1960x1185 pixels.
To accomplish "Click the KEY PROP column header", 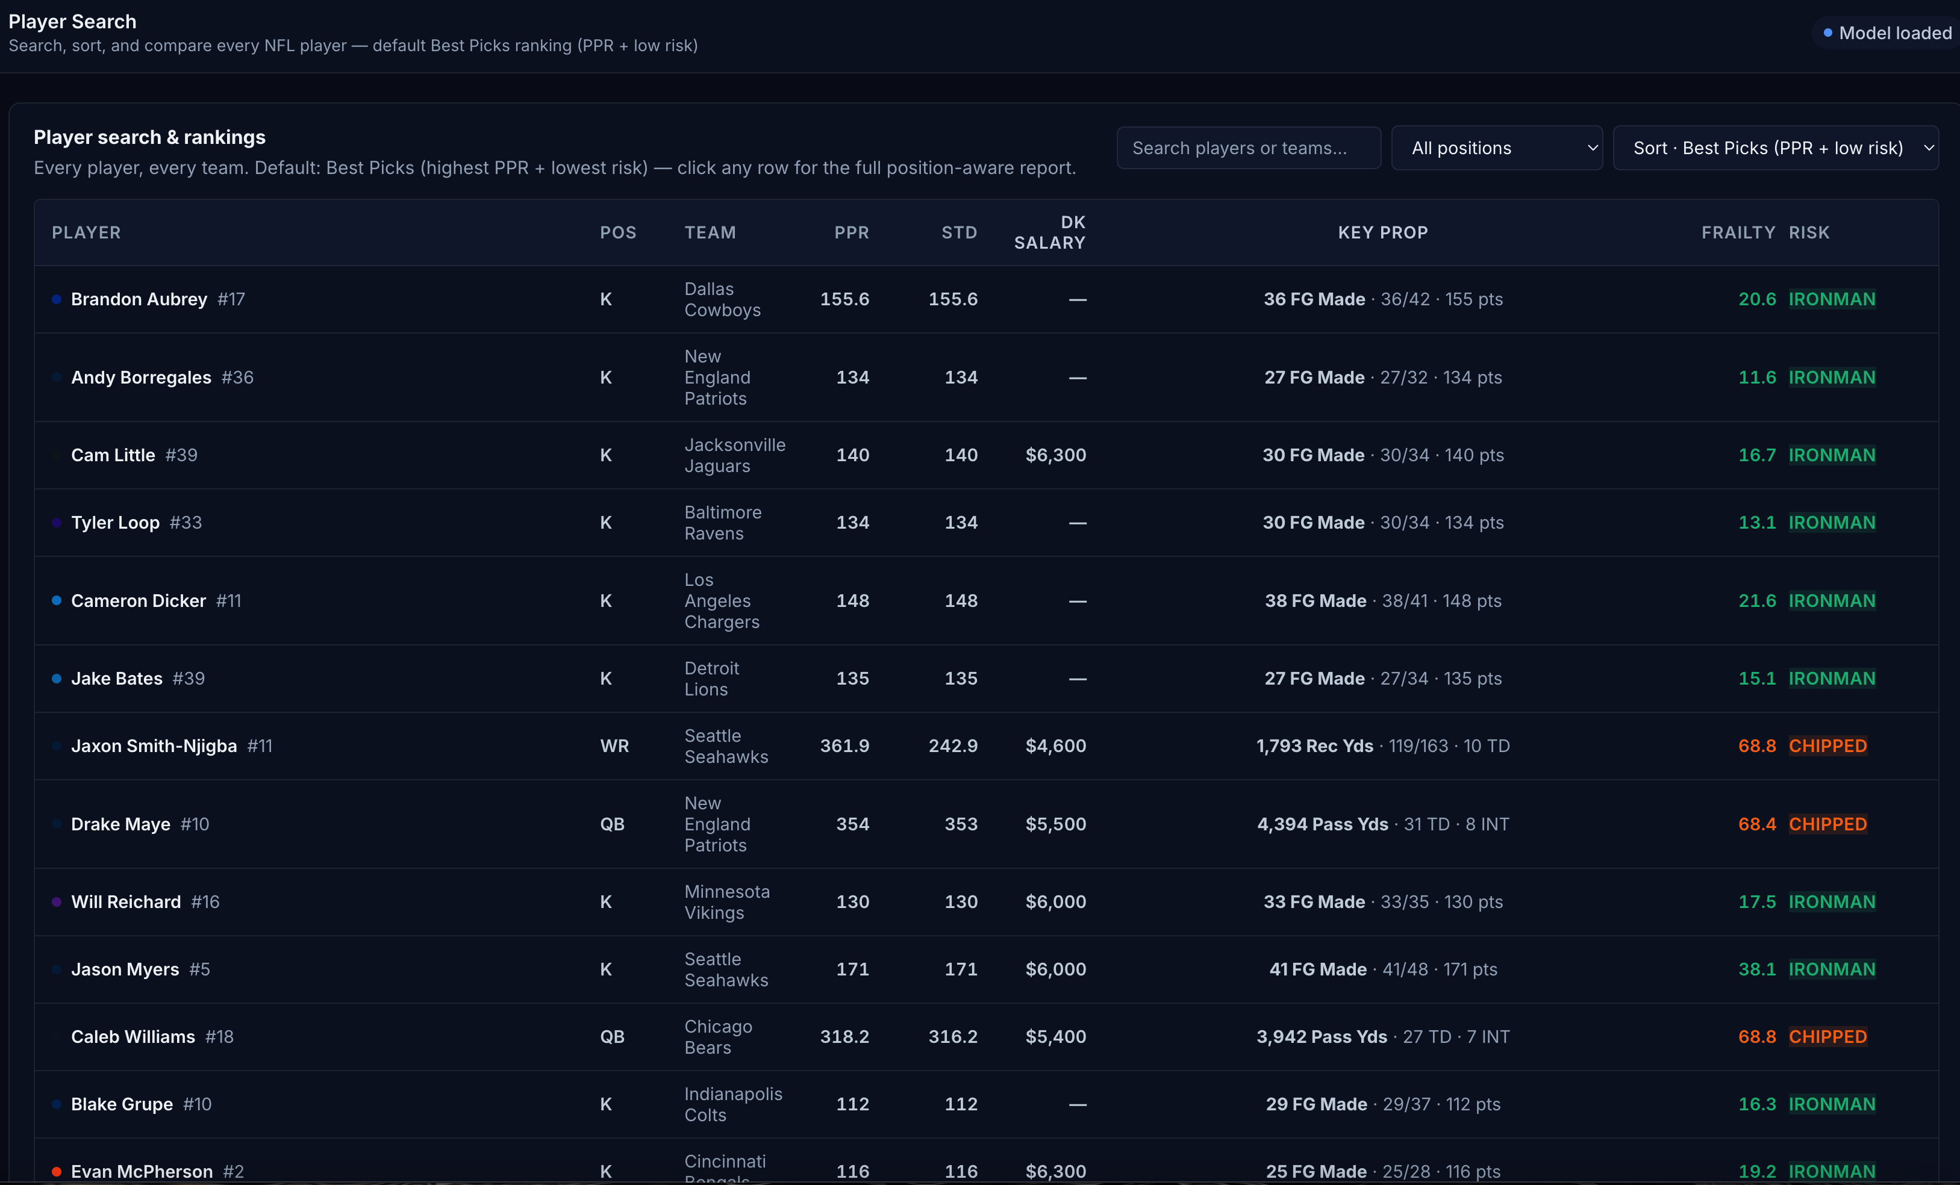I will [x=1382, y=232].
